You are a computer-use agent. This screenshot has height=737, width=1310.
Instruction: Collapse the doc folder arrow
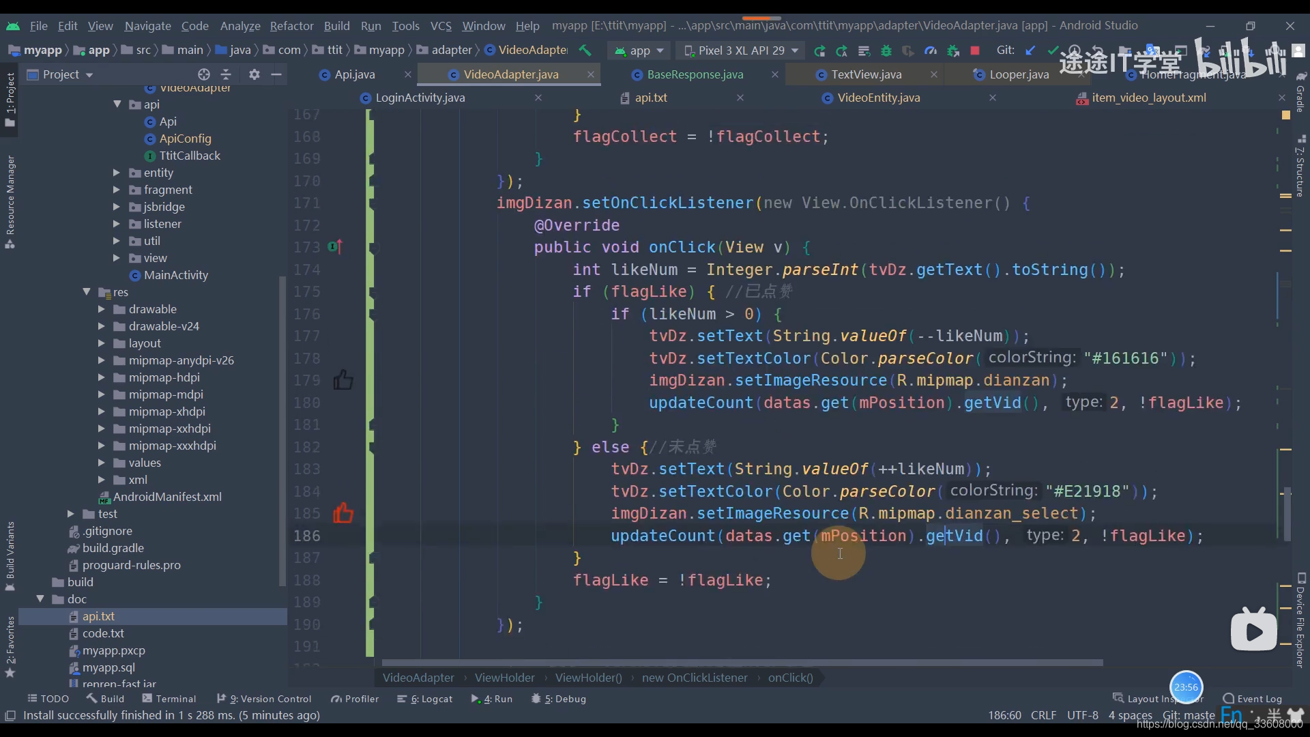coord(40,598)
